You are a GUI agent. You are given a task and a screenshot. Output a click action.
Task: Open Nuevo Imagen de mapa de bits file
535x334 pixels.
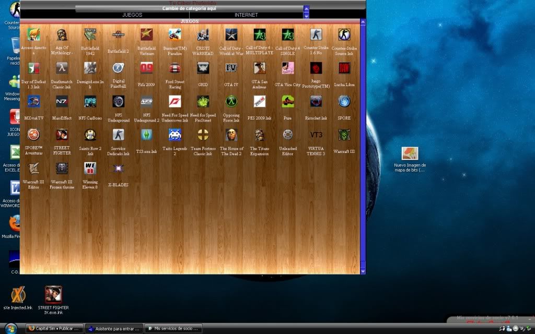pyautogui.click(x=410, y=153)
